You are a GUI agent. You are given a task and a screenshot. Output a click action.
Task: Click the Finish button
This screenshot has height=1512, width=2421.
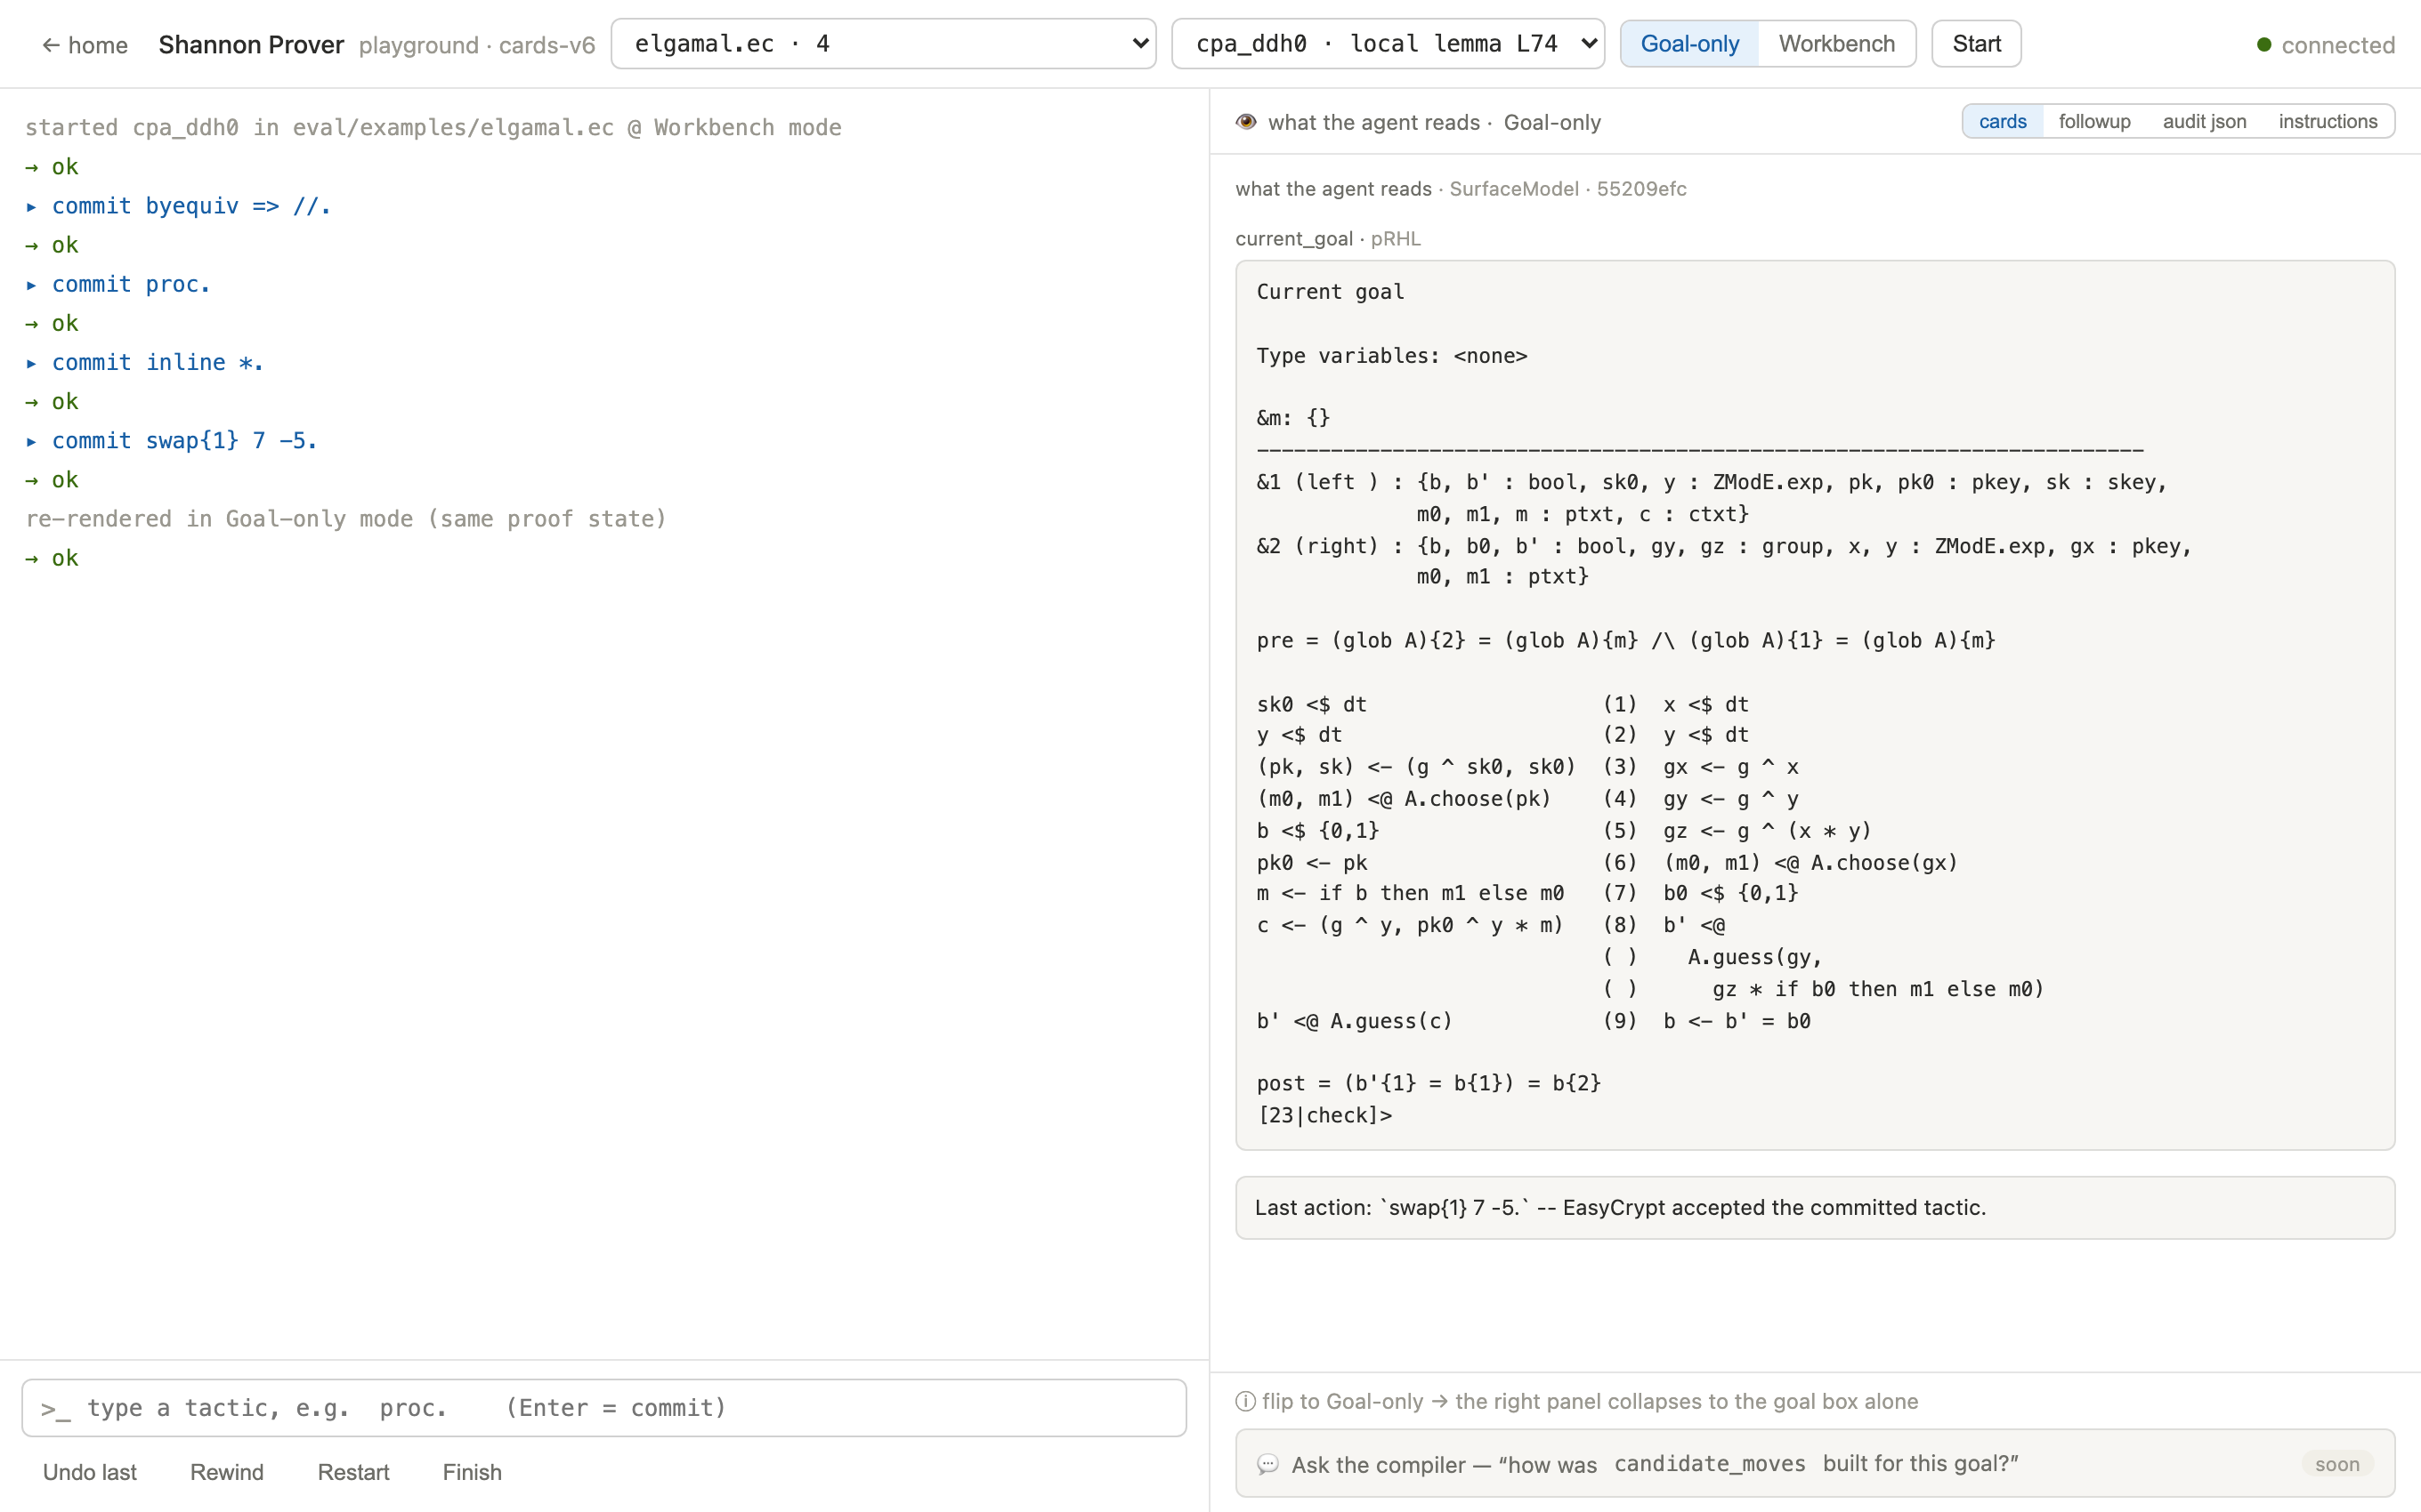[473, 1472]
